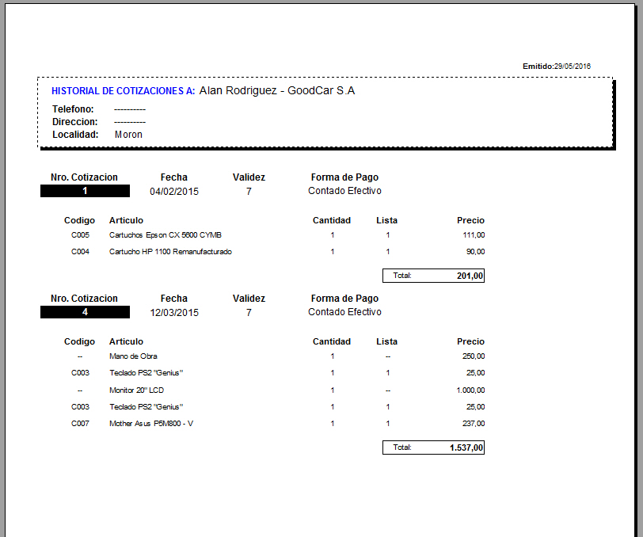Click the price '111,00'
This screenshot has width=643, height=537.
click(474, 235)
